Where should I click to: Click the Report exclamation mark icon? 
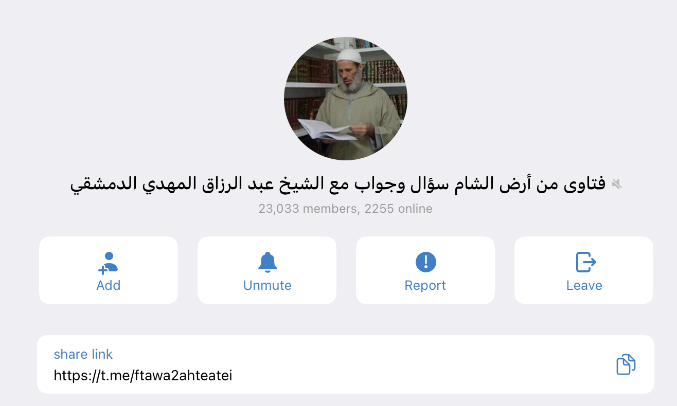point(425,263)
